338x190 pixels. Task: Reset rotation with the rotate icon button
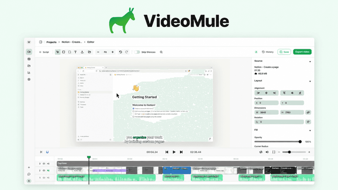click(x=308, y=122)
